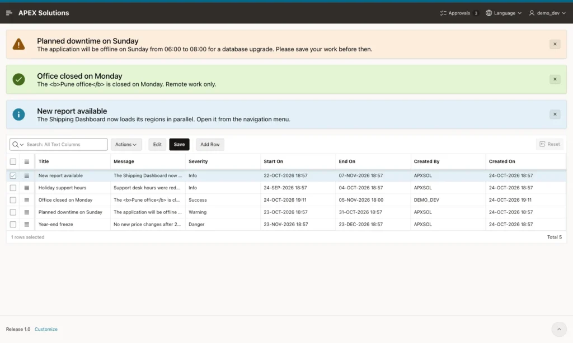Screen dimensions: 573x343
Task: Uncheck the New report available row checkbox
Action: click(x=13, y=176)
